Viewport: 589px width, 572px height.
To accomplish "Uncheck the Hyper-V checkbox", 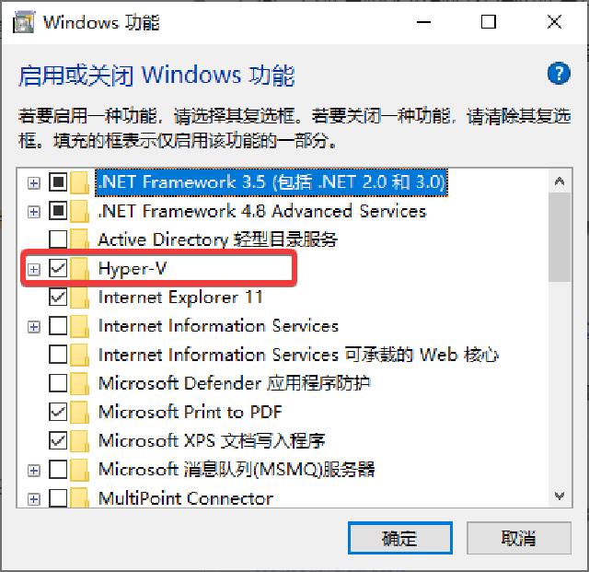I will (58, 269).
